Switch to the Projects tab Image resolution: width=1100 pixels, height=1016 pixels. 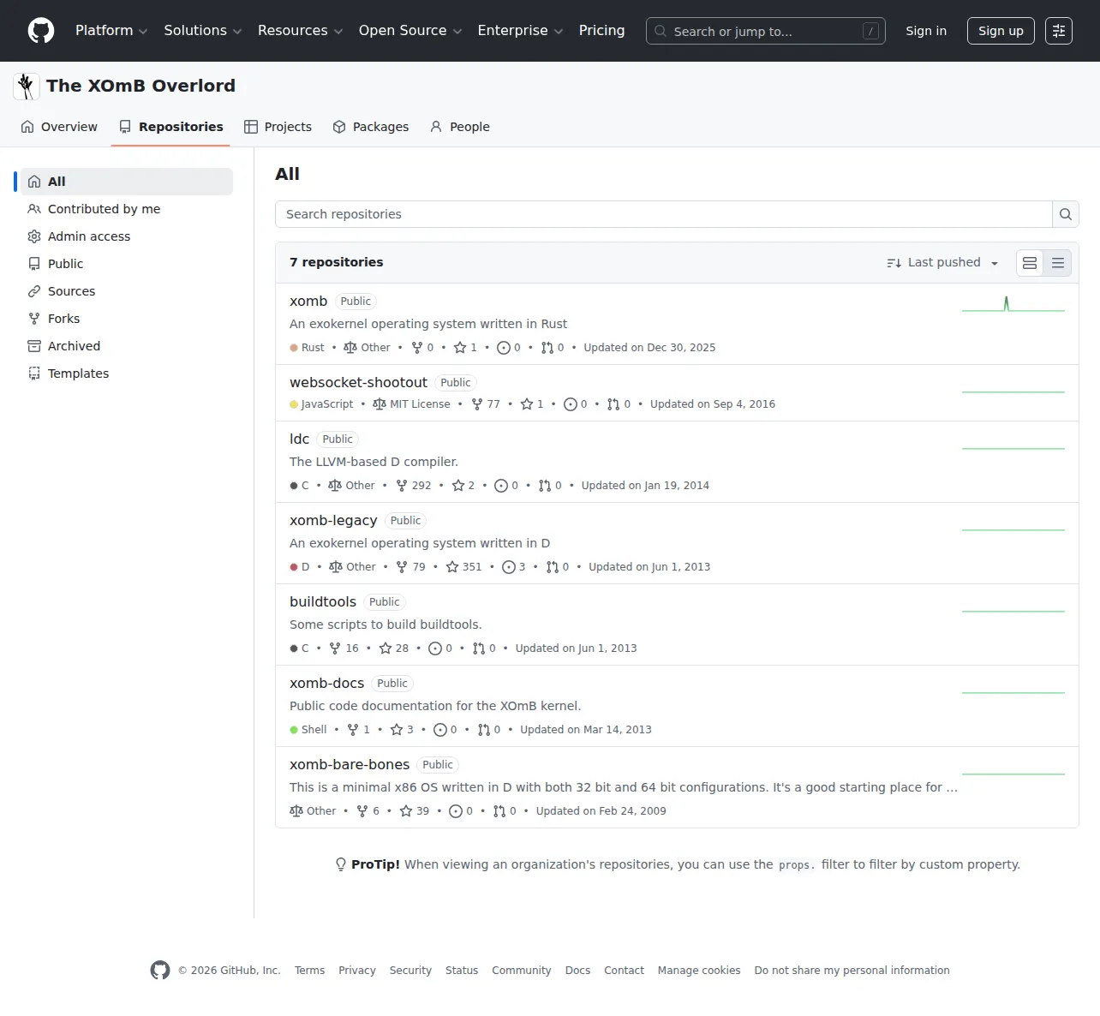[x=278, y=127]
